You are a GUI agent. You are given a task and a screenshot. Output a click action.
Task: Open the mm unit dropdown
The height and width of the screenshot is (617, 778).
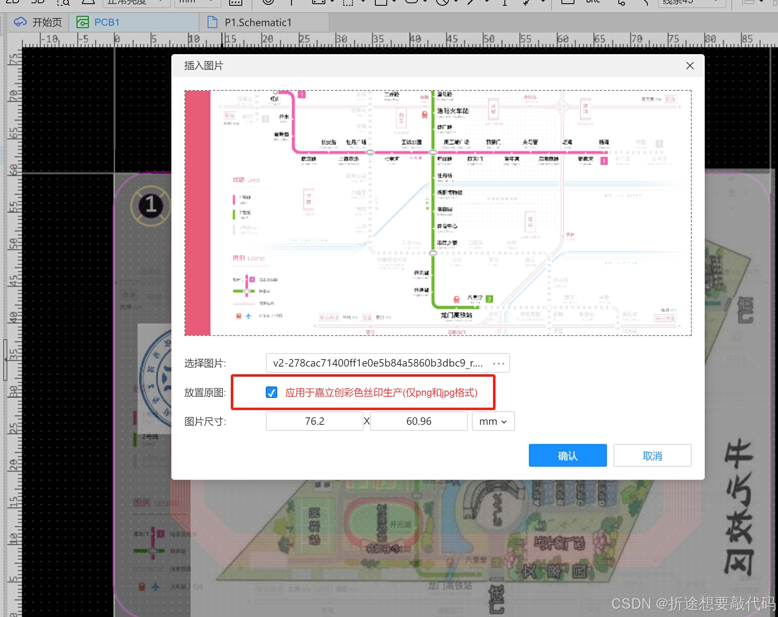(x=493, y=421)
